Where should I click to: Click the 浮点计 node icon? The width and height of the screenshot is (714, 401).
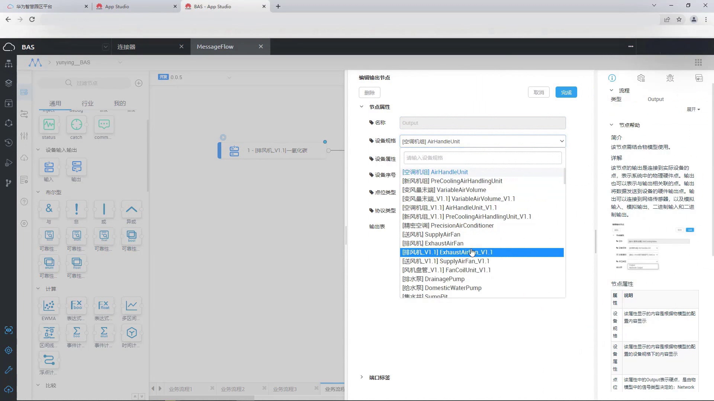point(49,360)
